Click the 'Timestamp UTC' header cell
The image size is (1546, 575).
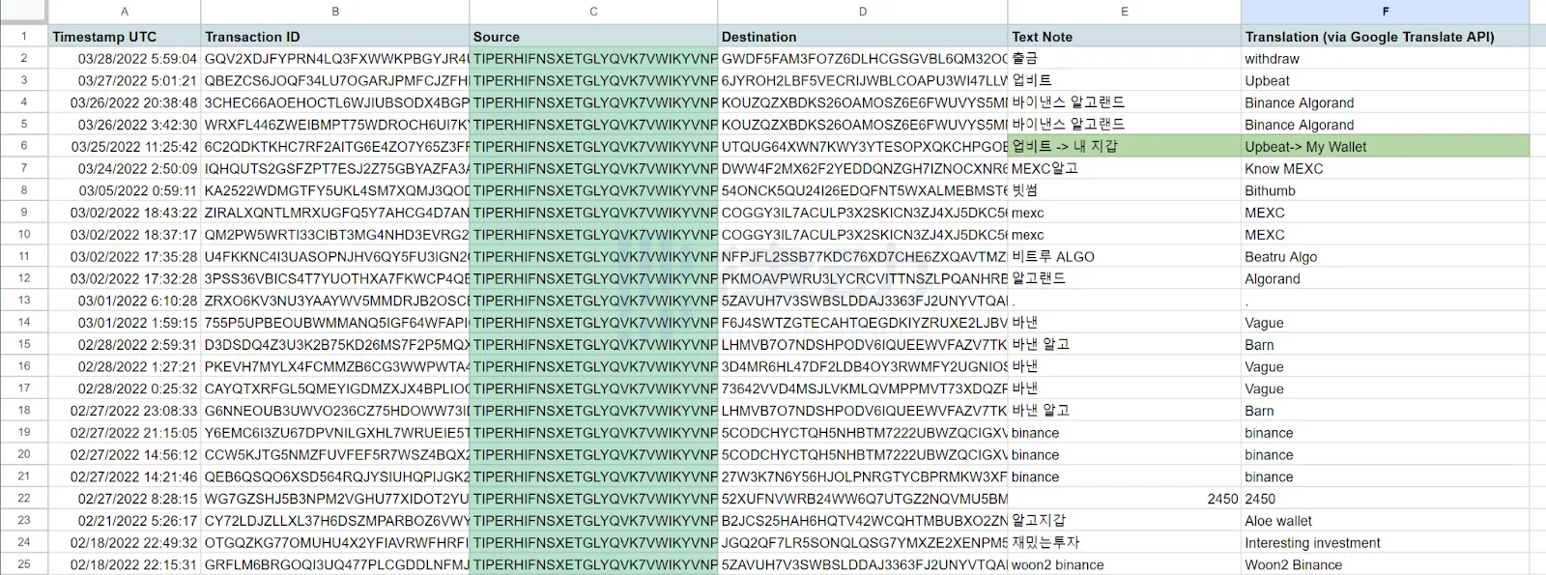tap(124, 37)
